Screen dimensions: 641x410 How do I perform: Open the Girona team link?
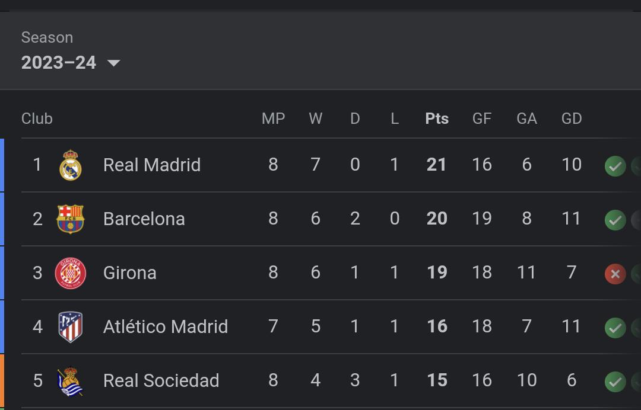tap(129, 273)
